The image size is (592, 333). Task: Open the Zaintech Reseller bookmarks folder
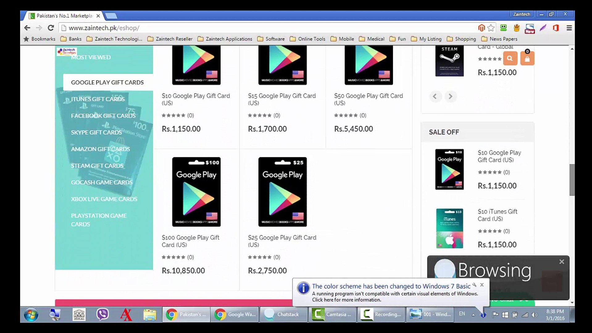pyautogui.click(x=170, y=39)
